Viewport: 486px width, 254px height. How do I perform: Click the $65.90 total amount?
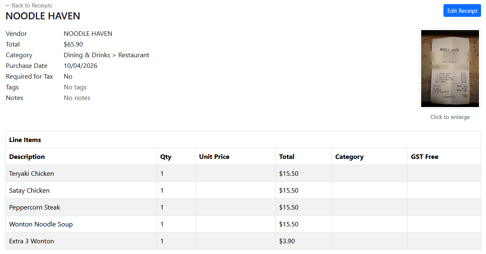click(73, 44)
